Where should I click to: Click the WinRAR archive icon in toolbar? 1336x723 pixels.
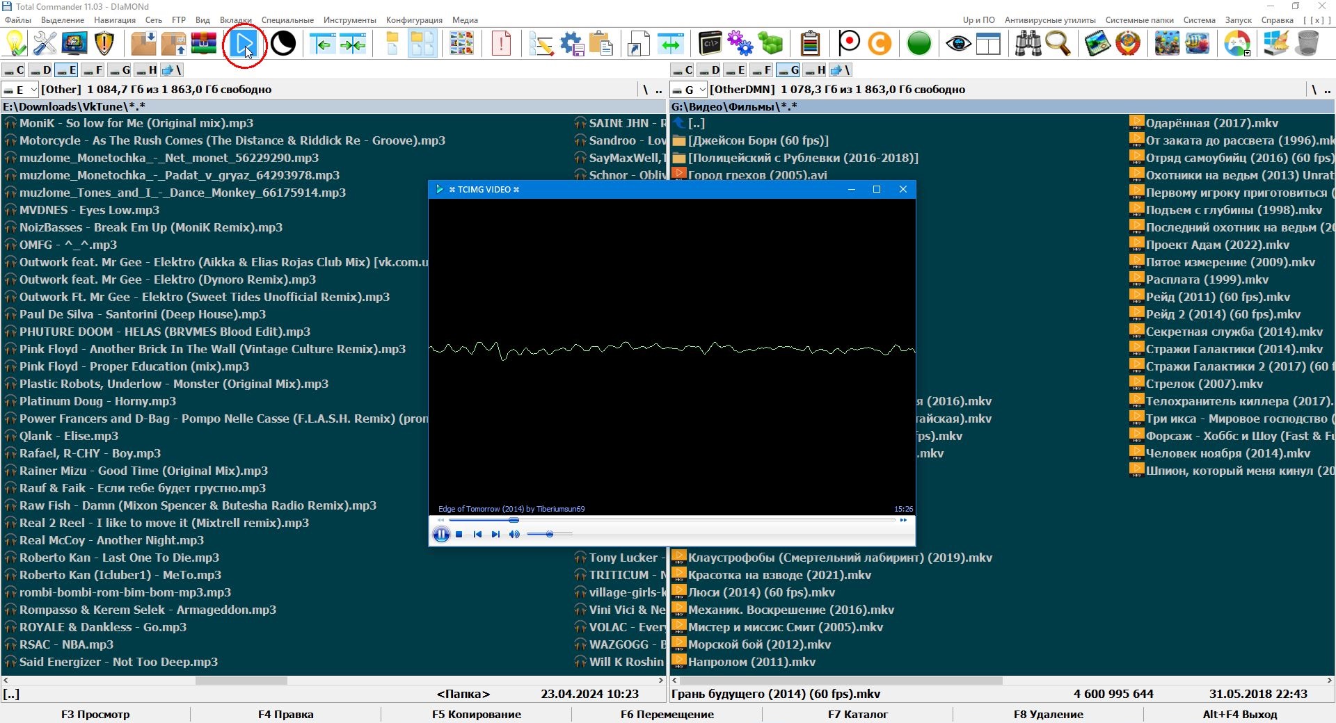coord(204,44)
